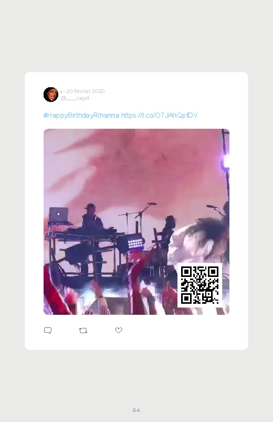Click the purple spotlight at the photo's edge
273x422 pixels.
click(225, 162)
